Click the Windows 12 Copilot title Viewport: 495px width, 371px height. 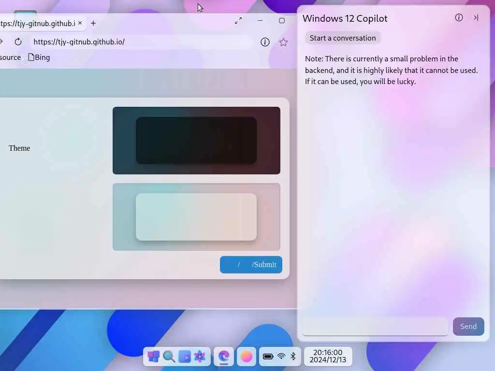[x=345, y=18]
